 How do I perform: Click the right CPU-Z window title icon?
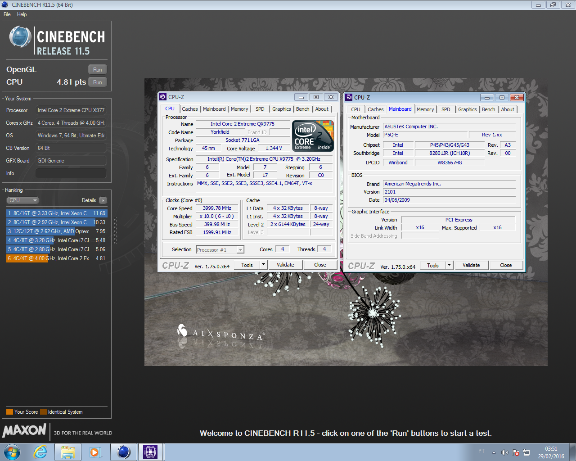[349, 97]
